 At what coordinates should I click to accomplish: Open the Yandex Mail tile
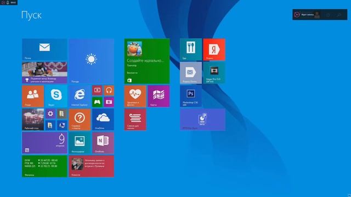tap(191, 73)
